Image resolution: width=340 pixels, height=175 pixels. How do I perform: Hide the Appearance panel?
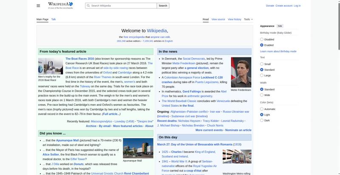[280, 26]
